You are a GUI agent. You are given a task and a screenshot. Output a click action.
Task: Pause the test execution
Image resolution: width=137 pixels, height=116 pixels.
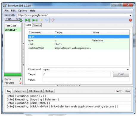coord(41,20)
